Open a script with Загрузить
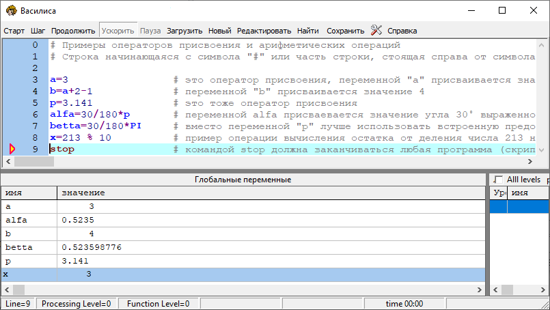This screenshot has height=310, width=550. [x=184, y=31]
